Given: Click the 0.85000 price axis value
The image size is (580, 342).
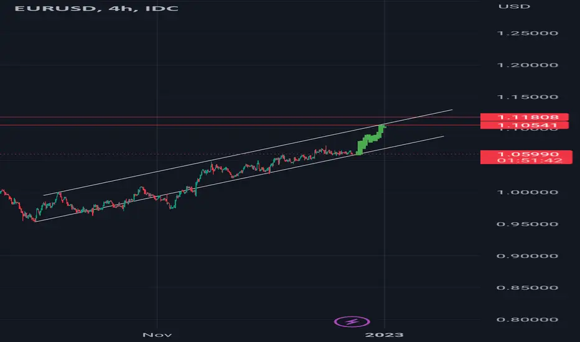Looking at the screenshot, I should pyautogui.click(x=528, y=288).
